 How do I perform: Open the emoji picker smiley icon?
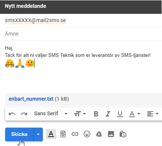coord(87,134)
